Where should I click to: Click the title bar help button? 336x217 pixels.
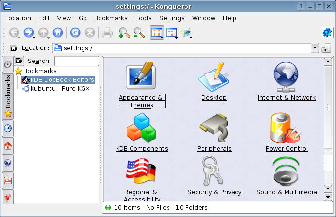click(x=301, y=6)
